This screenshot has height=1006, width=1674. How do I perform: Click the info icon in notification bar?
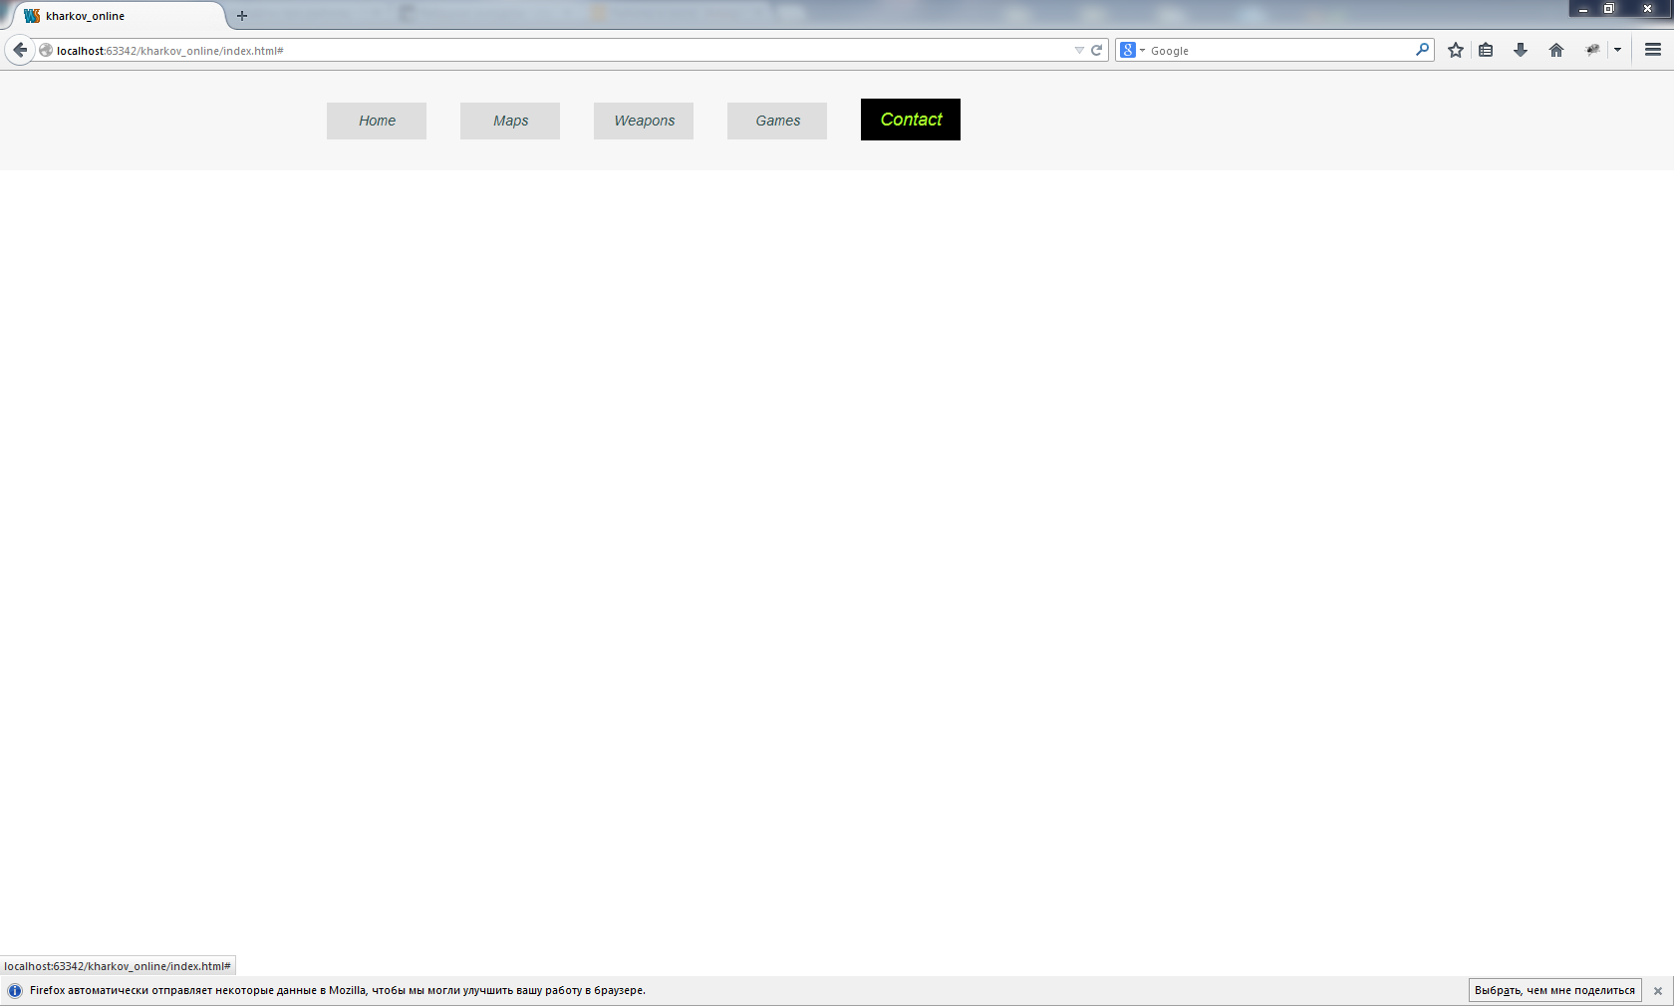pos(15,991)
